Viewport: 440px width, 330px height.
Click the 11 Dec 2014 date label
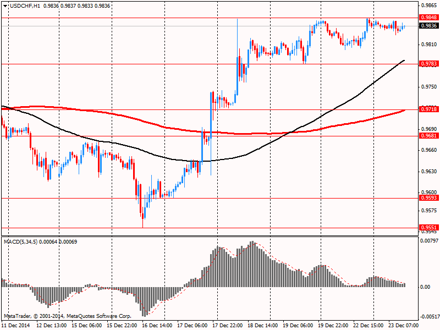click(x=16, y=325)
